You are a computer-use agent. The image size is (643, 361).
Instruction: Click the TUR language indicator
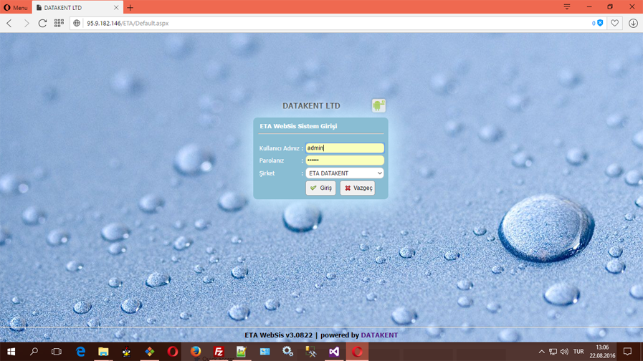click(x=578, y=352)
